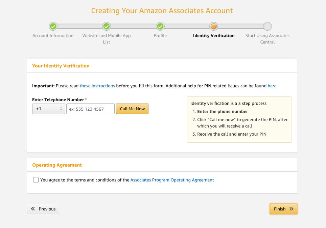This screenshot has height=228, width=326.
Task: Agree to the Operating Agreement checkbox
Action: point(36,180)
